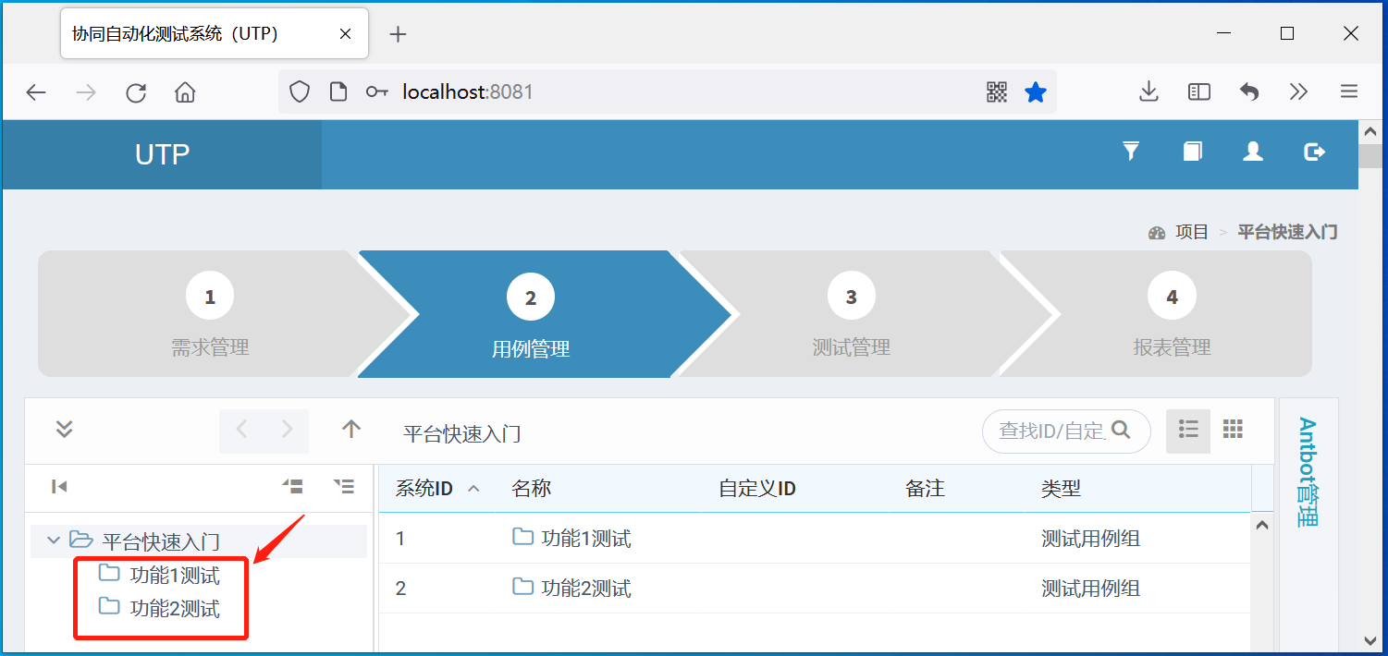Open a new browser tab

click(398, 34)
